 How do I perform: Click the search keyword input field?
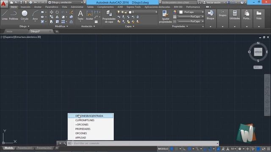pos(179,3)
